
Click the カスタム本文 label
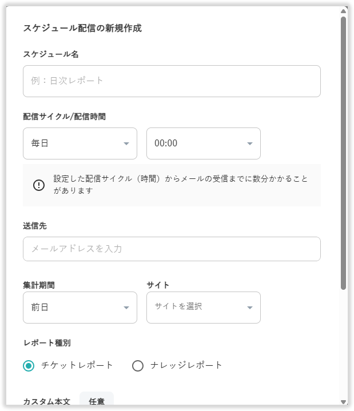[x=46, y=402]
